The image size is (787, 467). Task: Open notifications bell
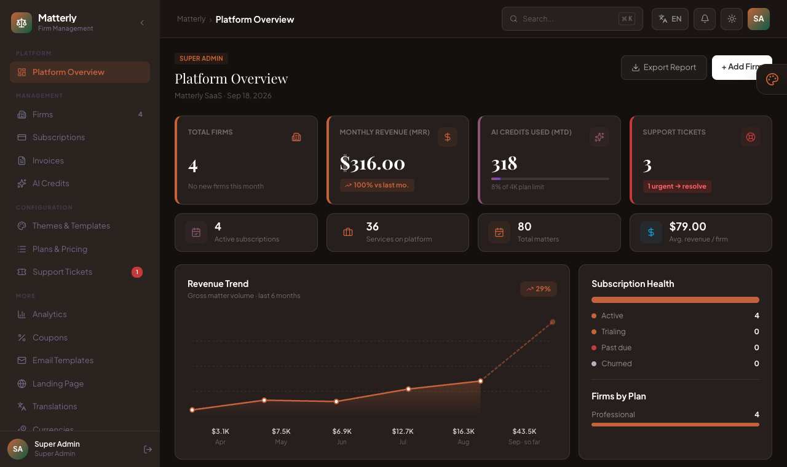pos(705,19)
